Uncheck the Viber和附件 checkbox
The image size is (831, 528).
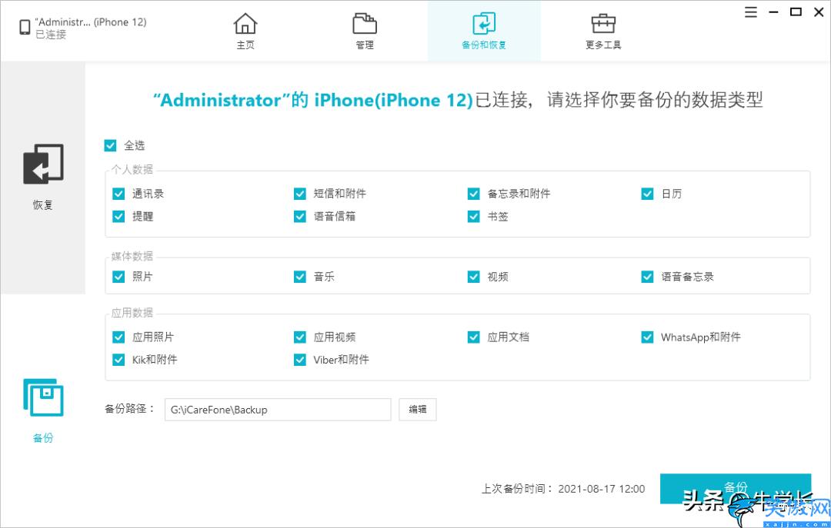(x=300, y=360)
